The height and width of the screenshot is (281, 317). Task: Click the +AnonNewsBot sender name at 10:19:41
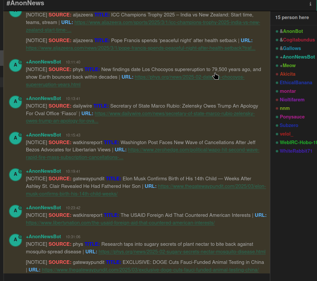click(43, 171)
